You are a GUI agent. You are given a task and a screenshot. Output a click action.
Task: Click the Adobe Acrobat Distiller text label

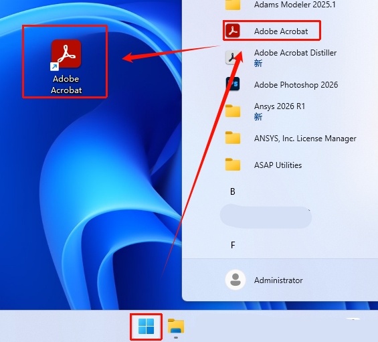coord(295,53)
